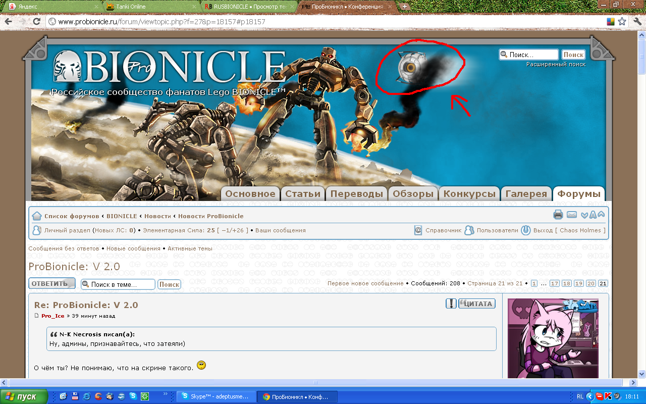Viewport: 646px width, 404px height.
Task: Open the Список форумов breadcrumb link
Action: pos(72,216)
